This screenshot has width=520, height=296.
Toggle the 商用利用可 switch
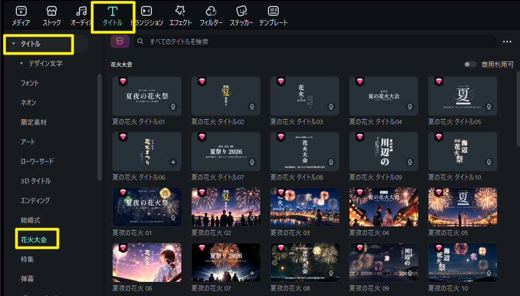pyautogui.click(x=470, y=64)
